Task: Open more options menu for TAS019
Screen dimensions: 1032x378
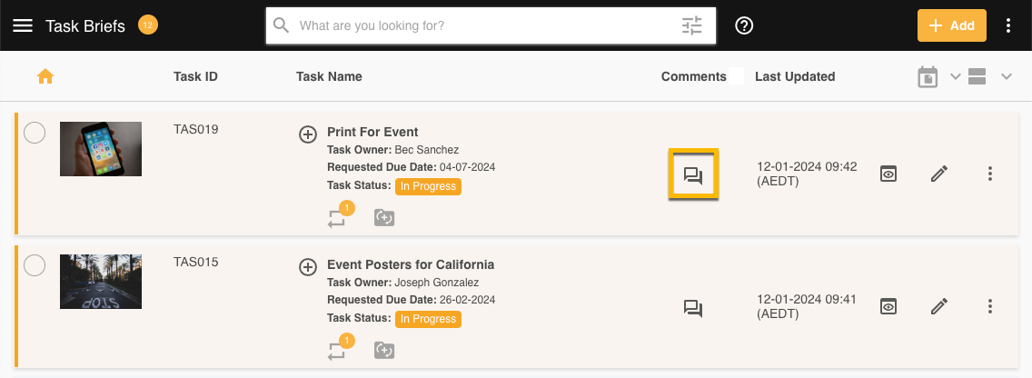Action: tap(990, 174)
